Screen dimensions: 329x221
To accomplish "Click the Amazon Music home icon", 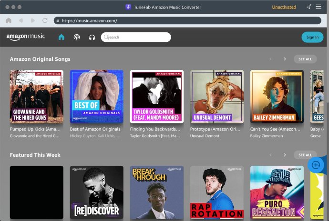I will click(x=61, y=37).
